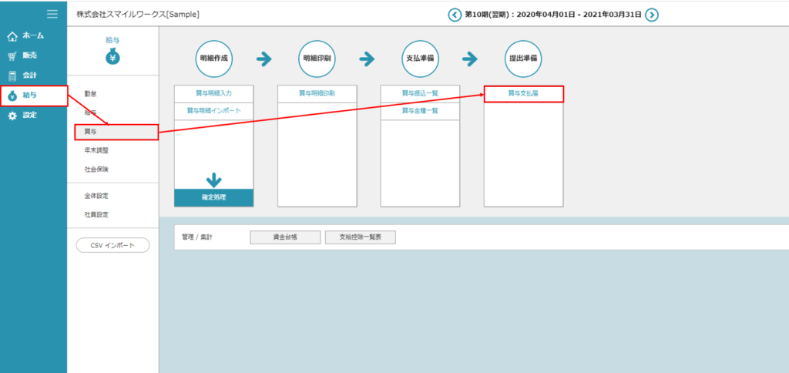The width and height of the screenshot is (789, 373).
Task: Click the home house icon
Action: [12, 36]
